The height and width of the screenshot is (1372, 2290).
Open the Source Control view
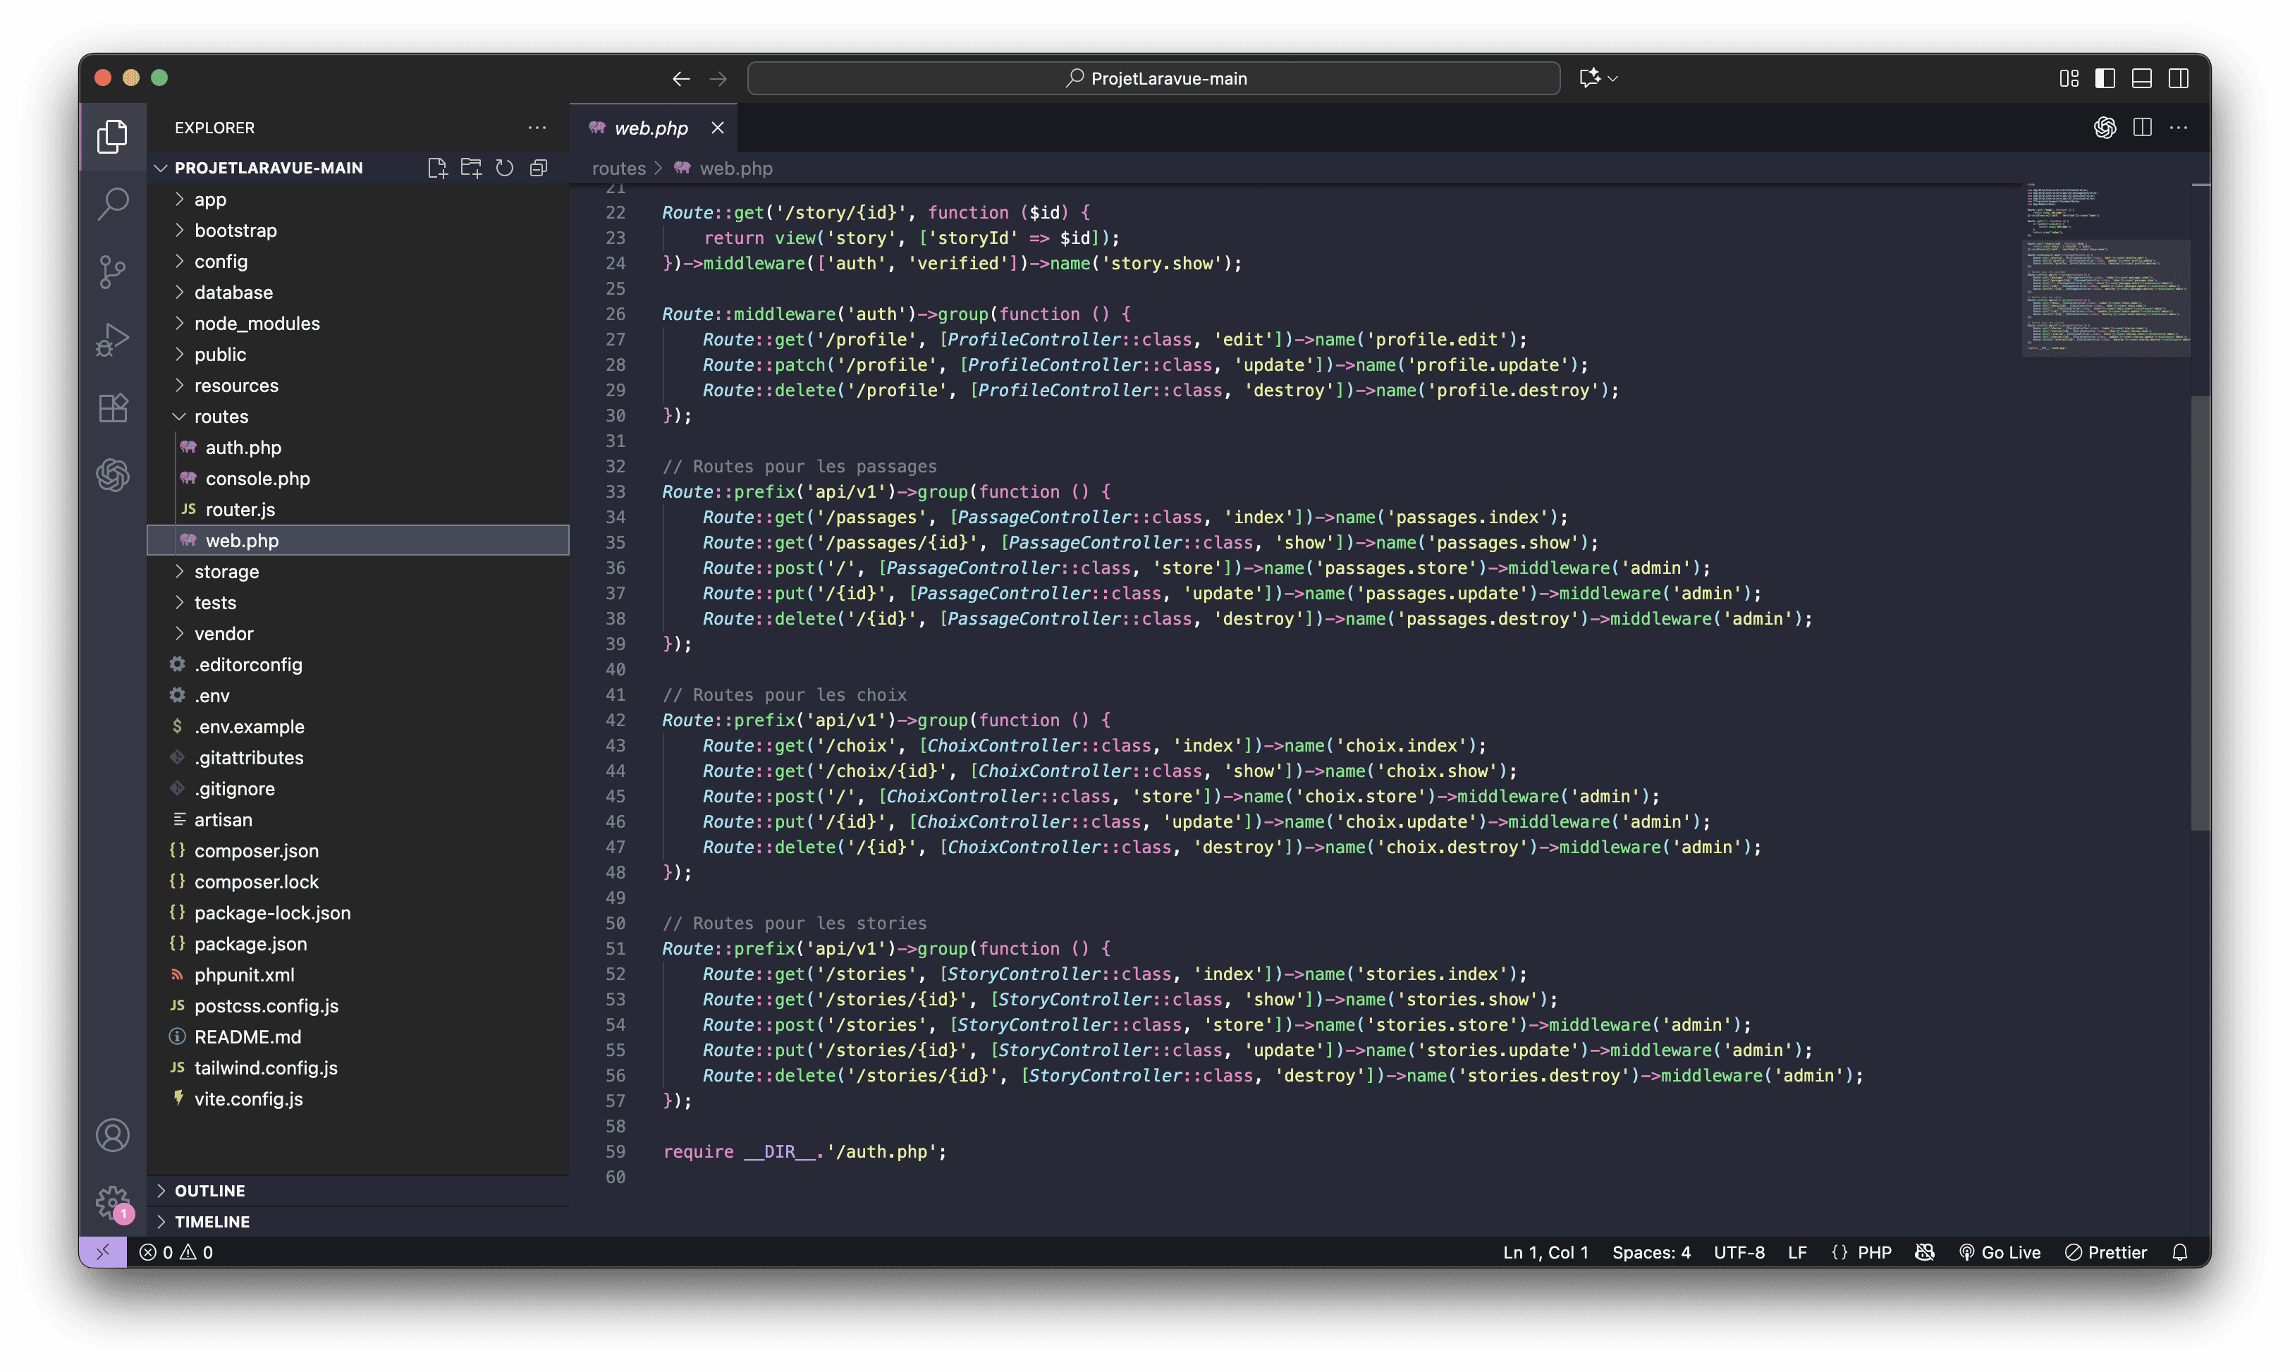pyautogui.click(x=112, y=272)
